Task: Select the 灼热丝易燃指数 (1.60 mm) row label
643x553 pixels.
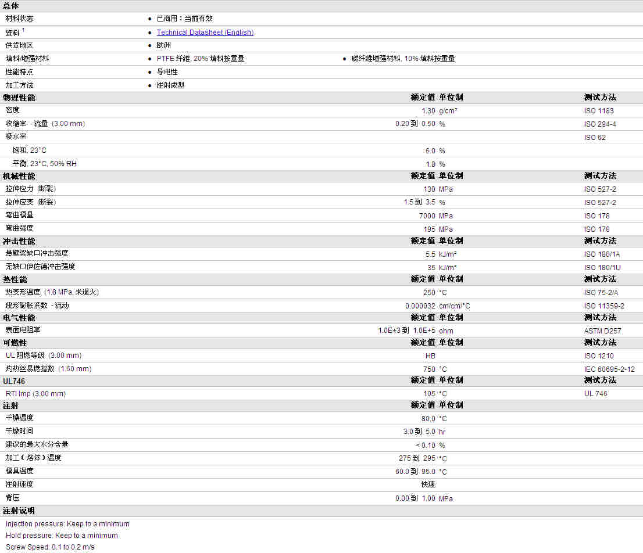Action: (48, 369)
